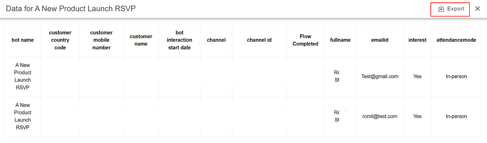Select the 'fullname' column header
The height and width of the screenshot is (143, 487).
pos(340,40)
